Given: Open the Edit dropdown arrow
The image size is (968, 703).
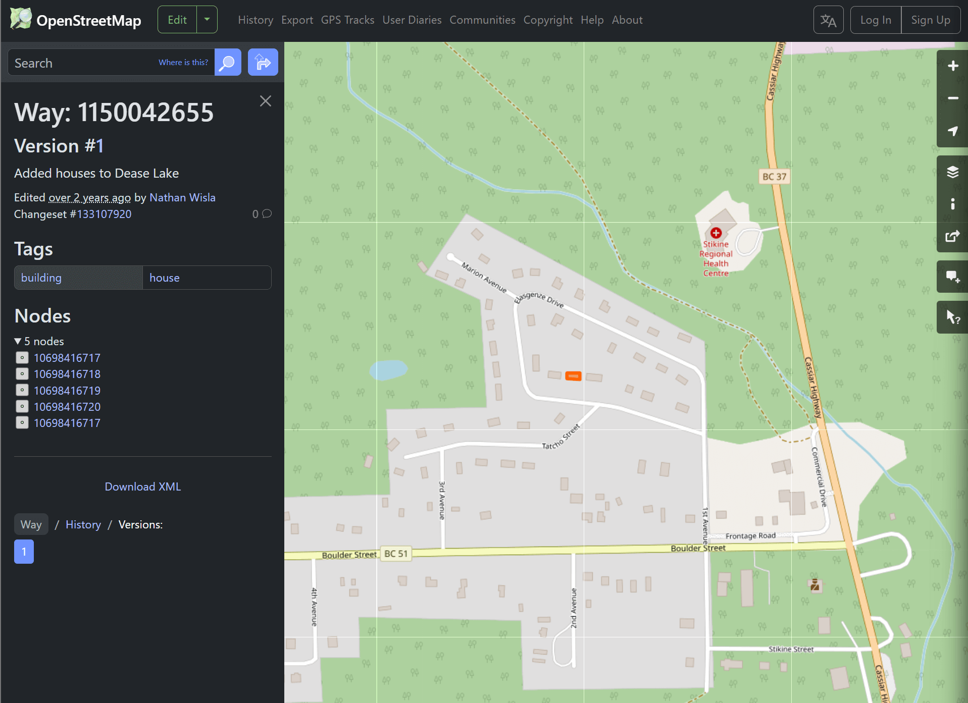Looking at the screenshot, I should click(x=207, y=20).
